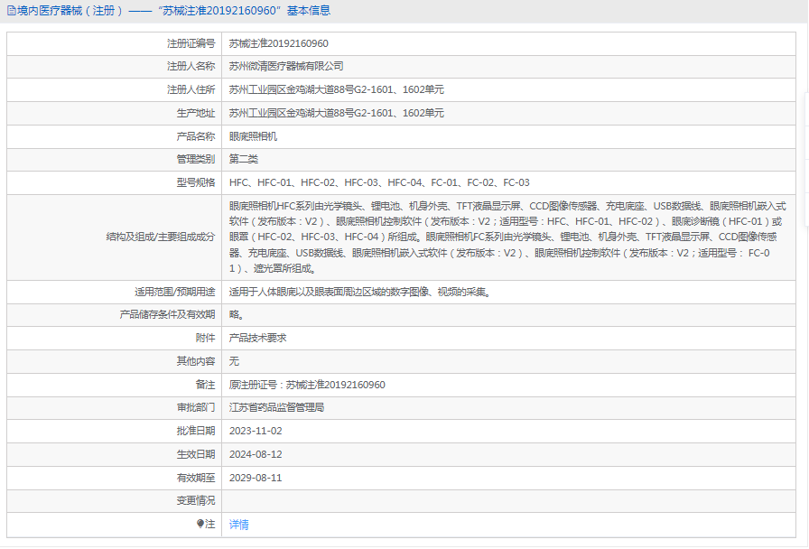Click the 审批部门 row label
This screenshot has height=549, width=809.
coord(196,407)
